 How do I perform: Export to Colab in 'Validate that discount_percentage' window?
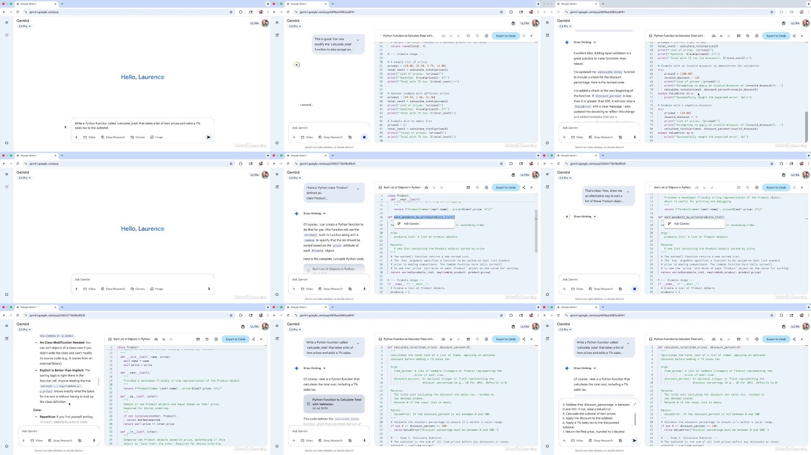776,339
